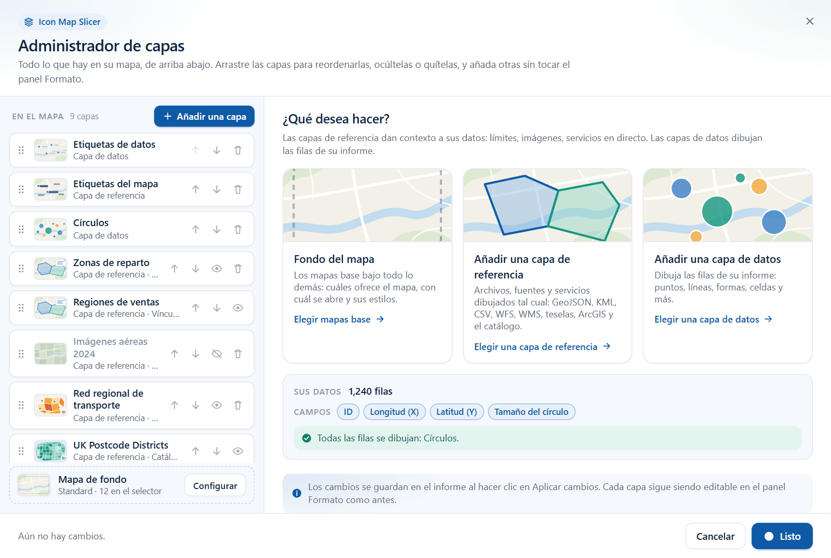Click the Añadir una capa button
This screenshot has height=558, width=831.
(204, 117)
